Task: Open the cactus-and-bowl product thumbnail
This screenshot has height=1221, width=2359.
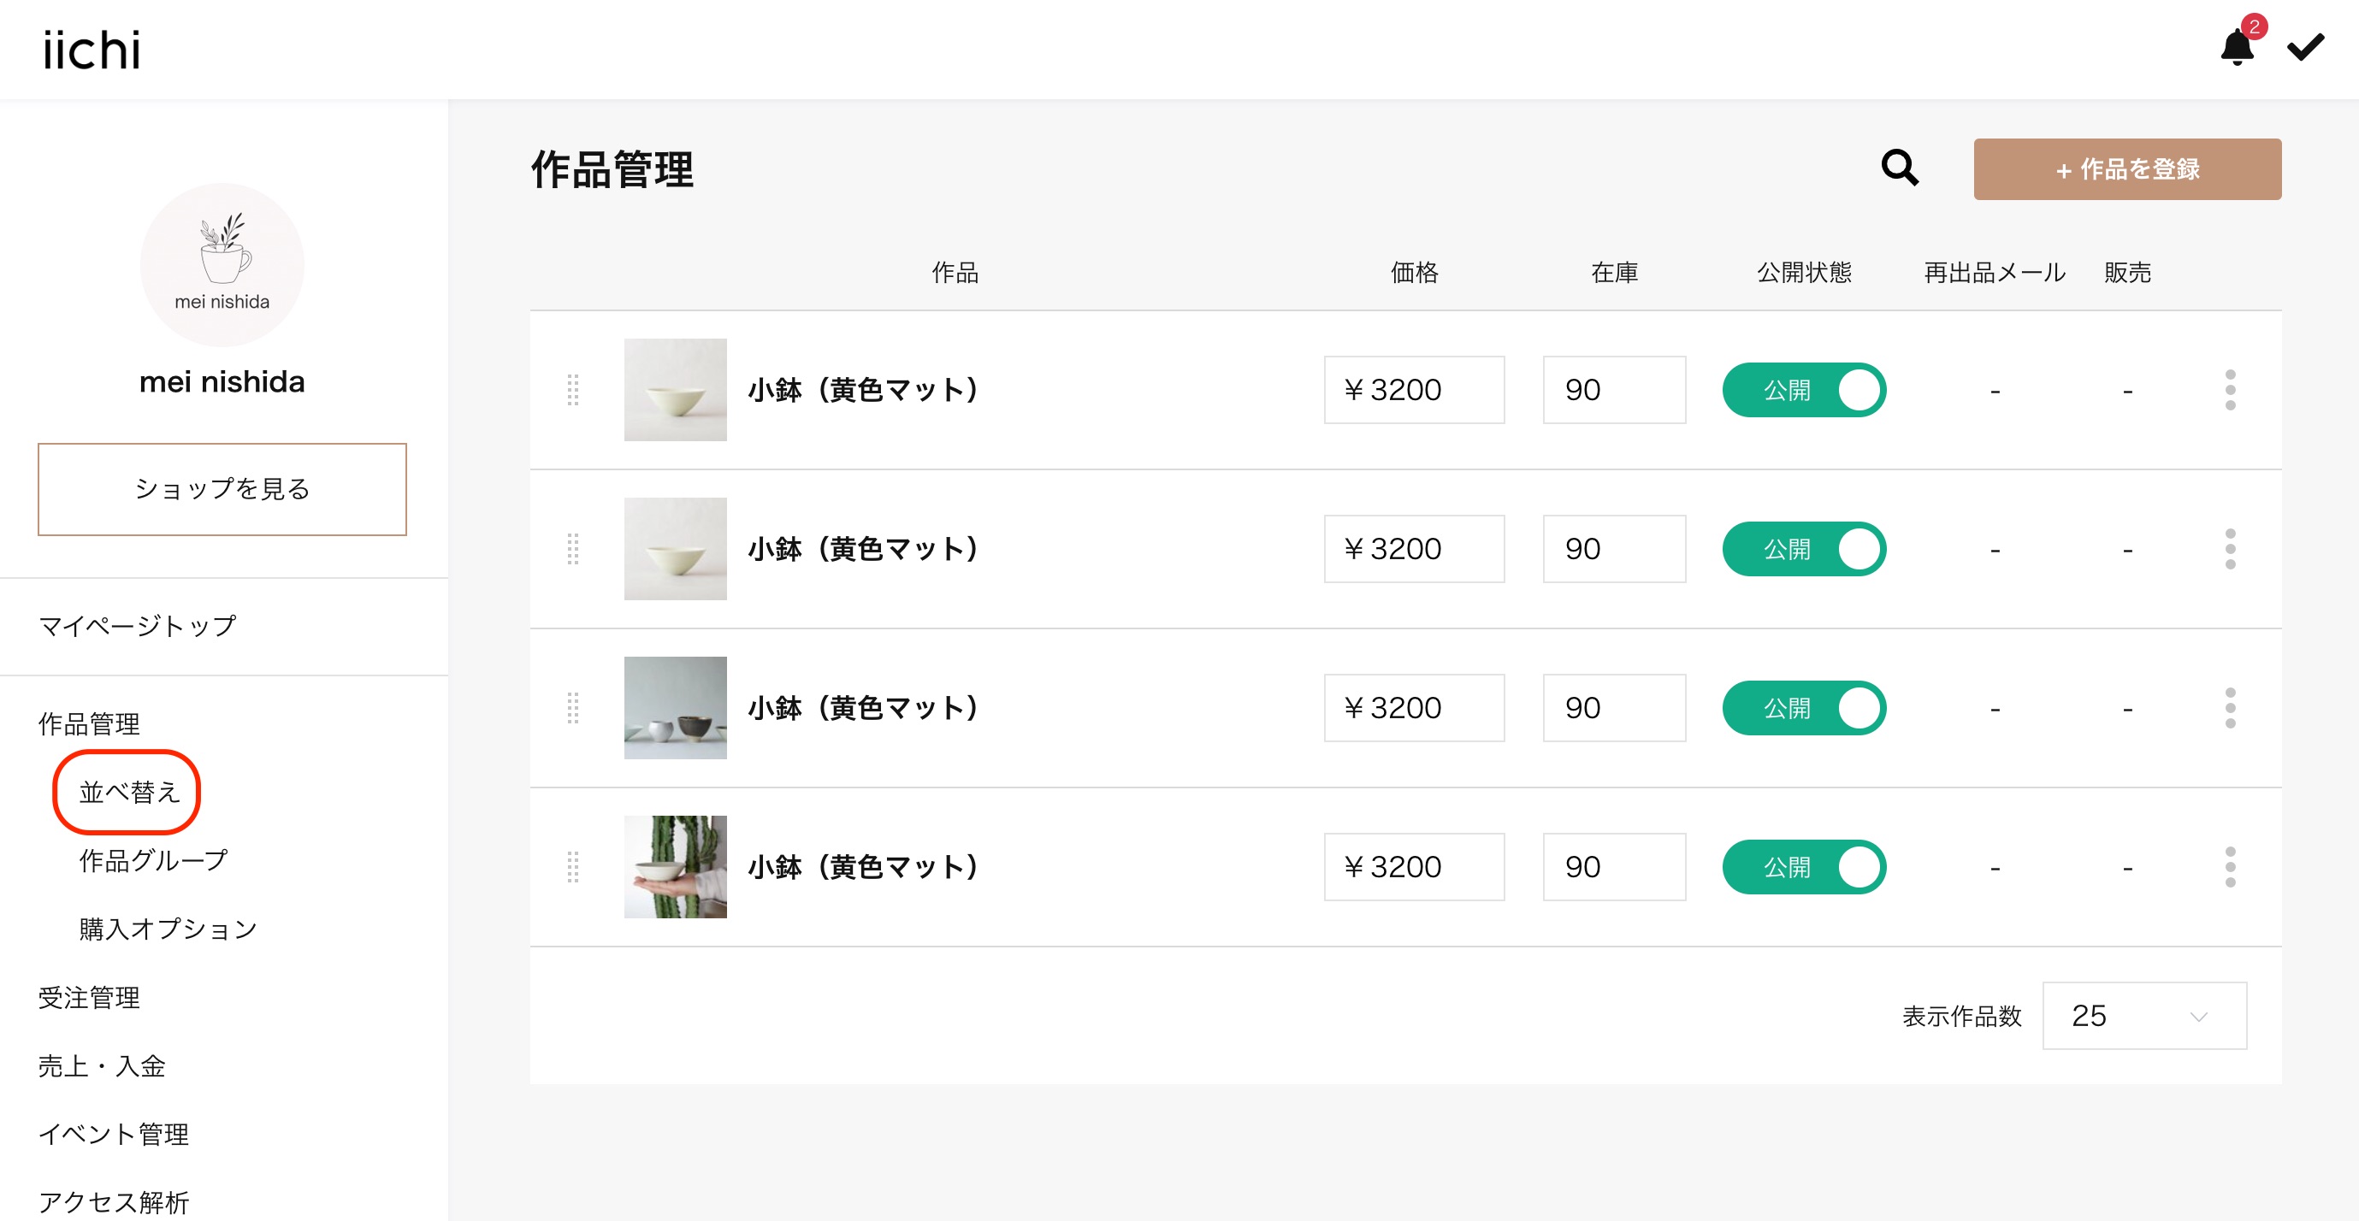Action: tap(675, 867)
